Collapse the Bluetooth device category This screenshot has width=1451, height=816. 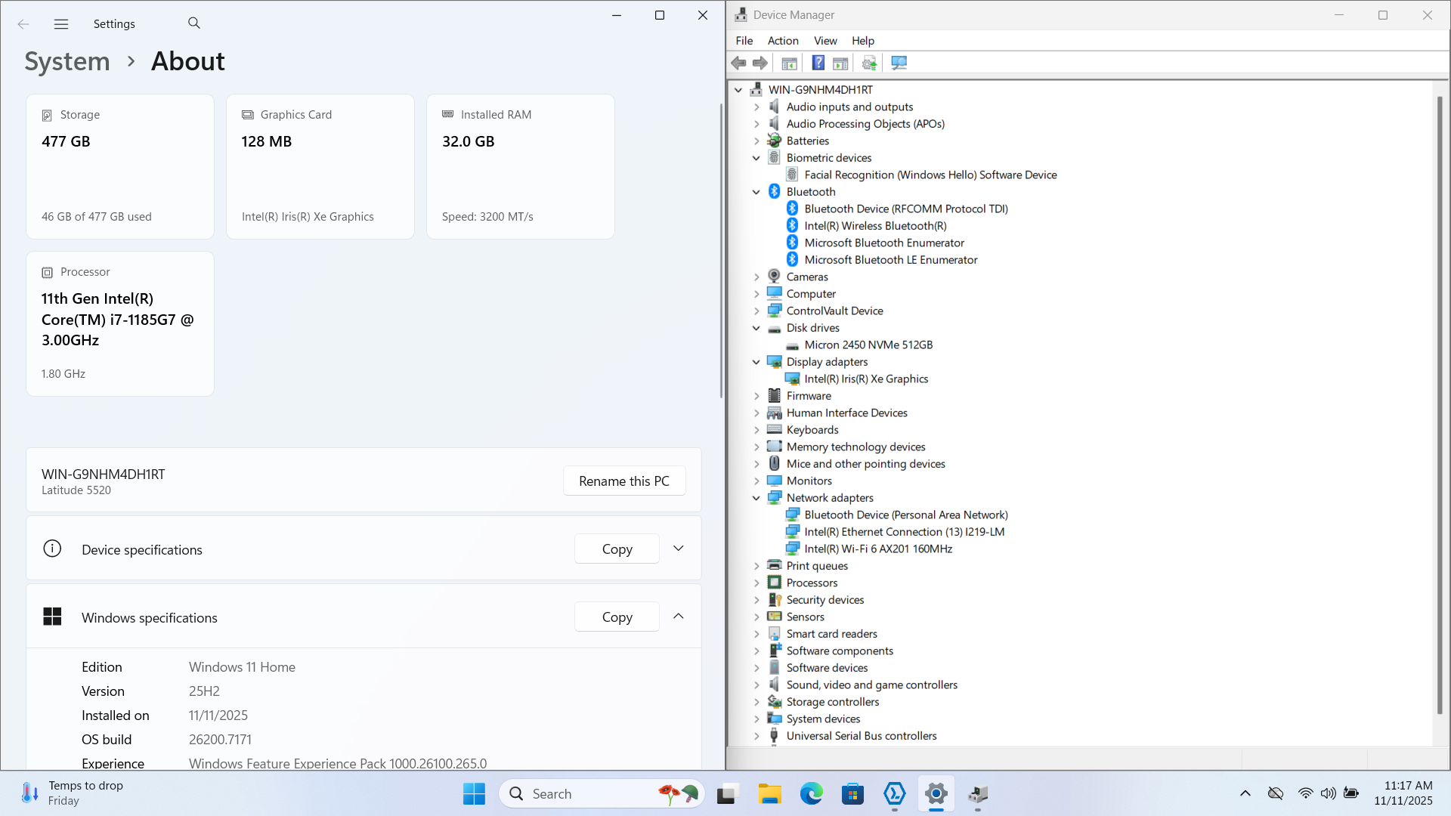pyautogui.click(x=756, y=192)
